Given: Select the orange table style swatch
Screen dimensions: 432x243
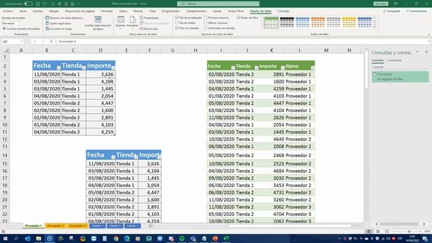Looking at the screenshot, I should (318, 22).
